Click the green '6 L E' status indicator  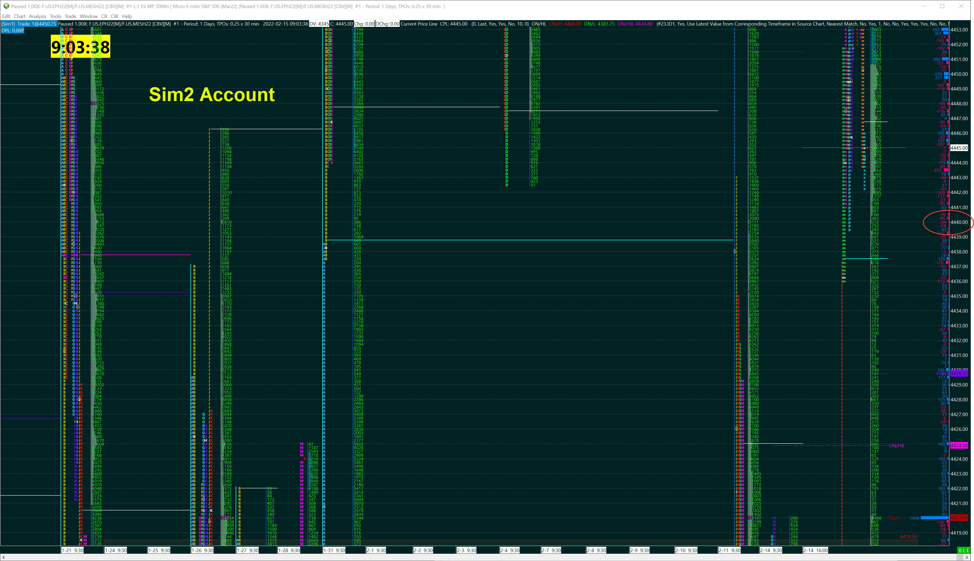pos(963,550)
